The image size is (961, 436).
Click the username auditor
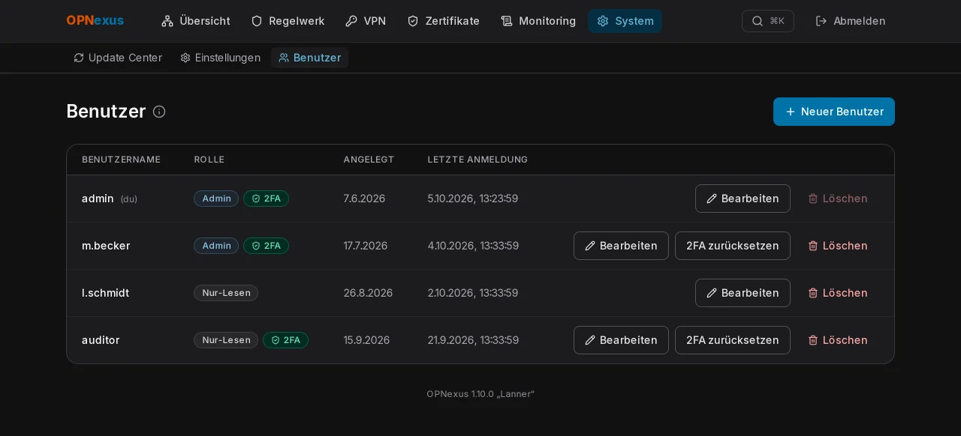click(x=101, y=340)
